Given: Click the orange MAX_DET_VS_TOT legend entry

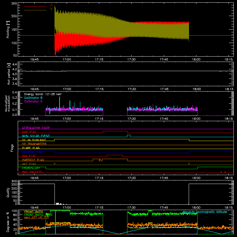Looking at the screenshot, I should [37, 218].
